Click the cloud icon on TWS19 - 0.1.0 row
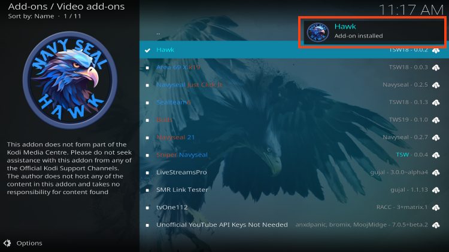Image resolution: width=449 pixels, height=252 pixels. (x=436, y=120)
